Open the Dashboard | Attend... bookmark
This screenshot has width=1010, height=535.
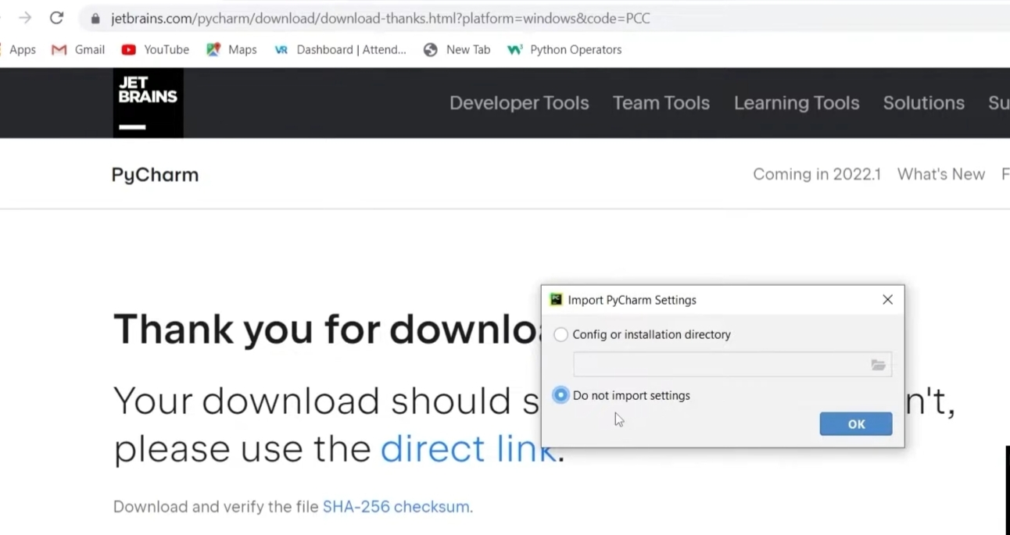(x=340, y=49)
